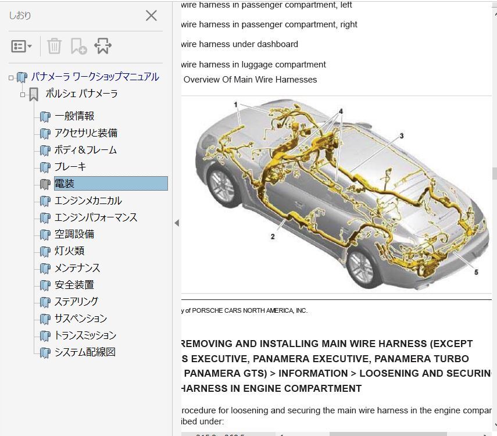The height and width of the screenshot is (436, 497).
Task: Select the ボディ&フレーム bookmark
Action: point(85,149)
